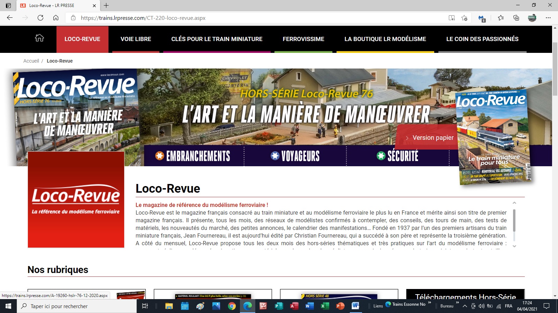
Task: Expand the Liens toolbar chevron
Action: click(x=430, y=303)
